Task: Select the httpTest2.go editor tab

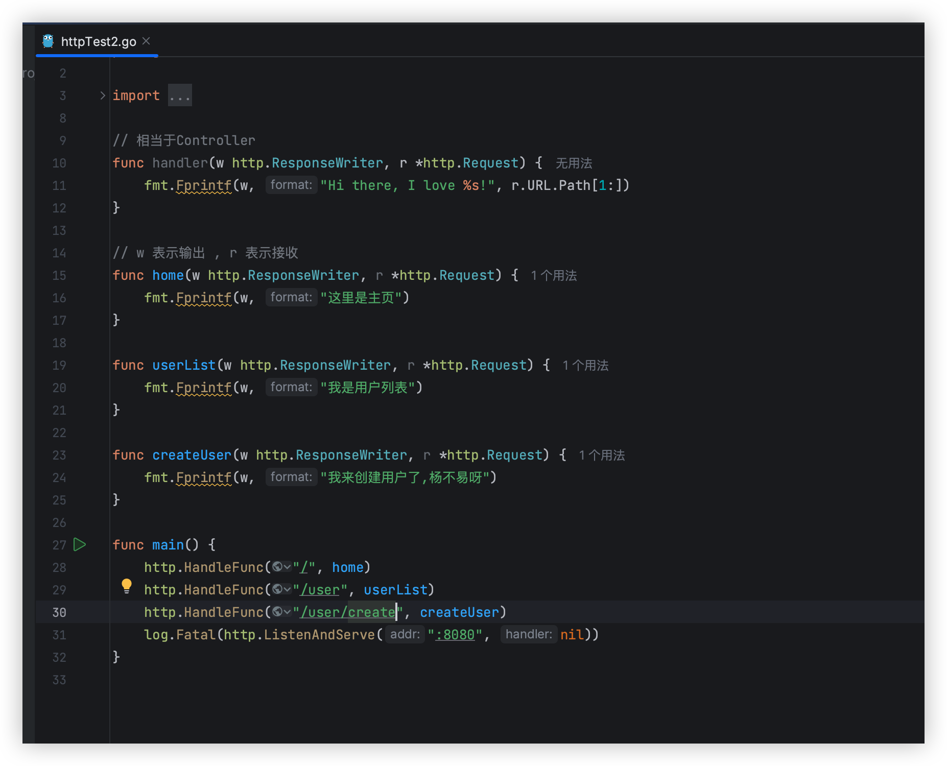Action: click(97, 41)
